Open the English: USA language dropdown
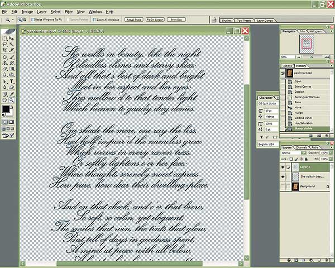 pos(268,144)
